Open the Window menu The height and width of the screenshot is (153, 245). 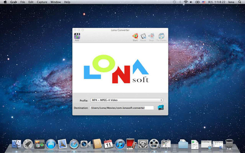pos(56,2)
